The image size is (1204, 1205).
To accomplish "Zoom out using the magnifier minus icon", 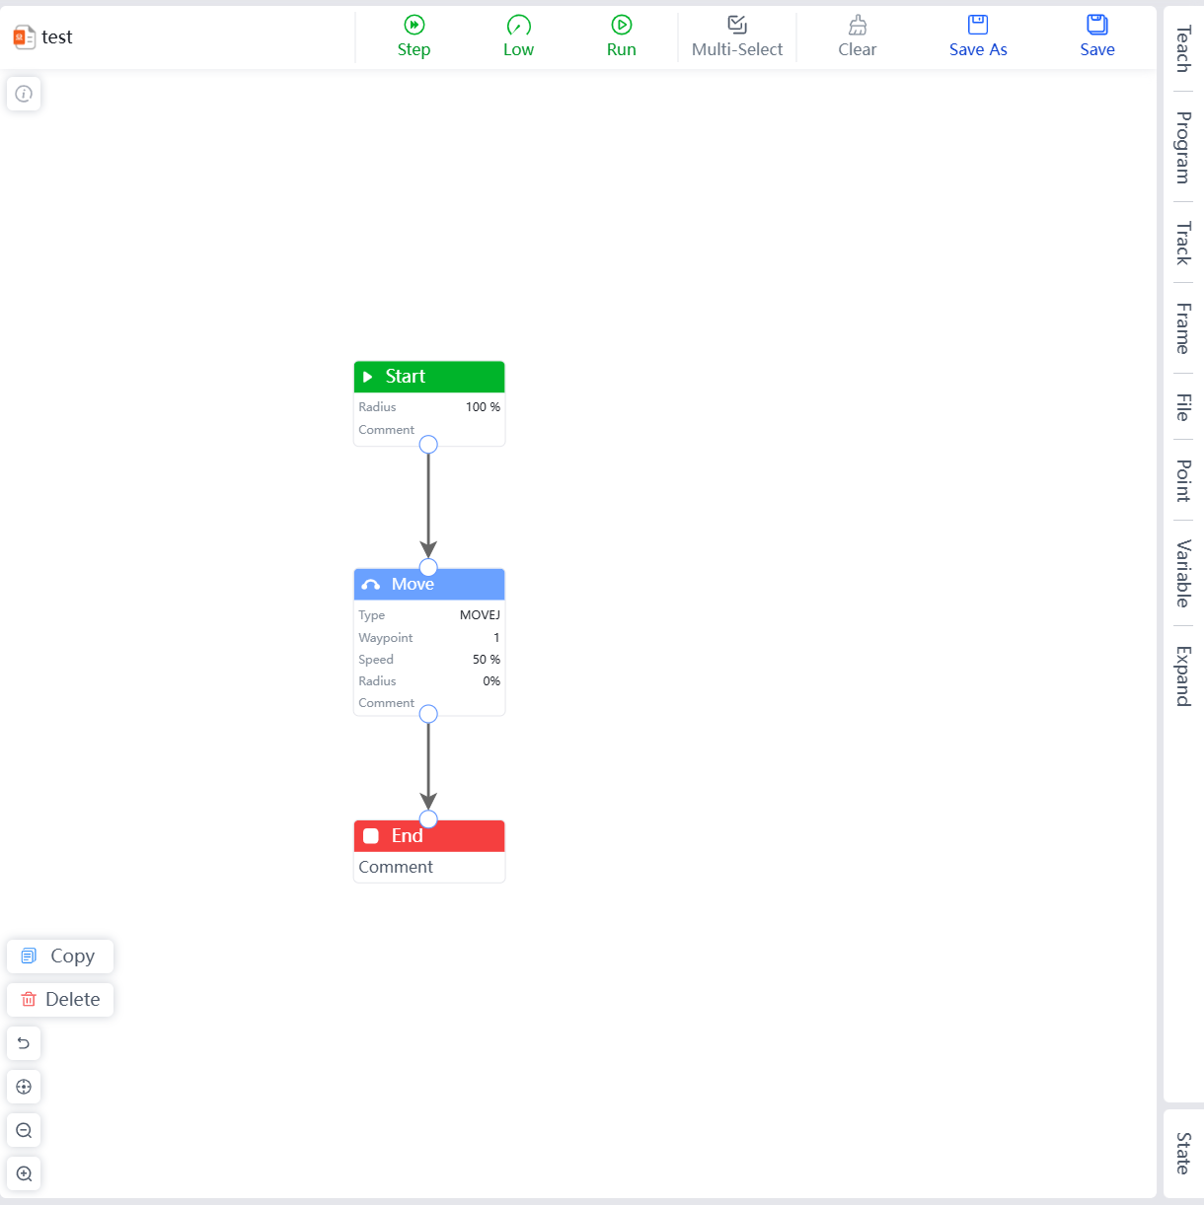I will (24, 1130).
